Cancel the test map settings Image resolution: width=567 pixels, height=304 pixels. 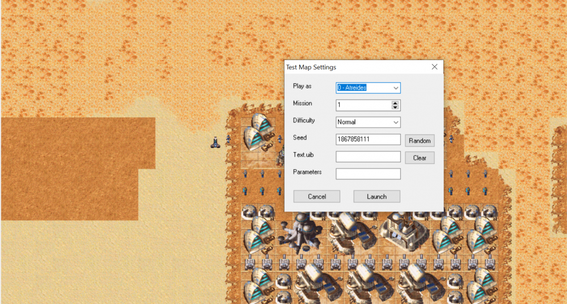[x=317, y=196]
